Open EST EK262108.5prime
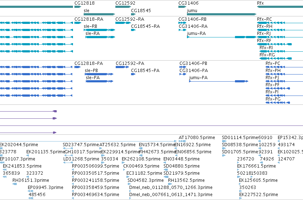The width and height of the screenshot is (303, 200). click(141, 159)
